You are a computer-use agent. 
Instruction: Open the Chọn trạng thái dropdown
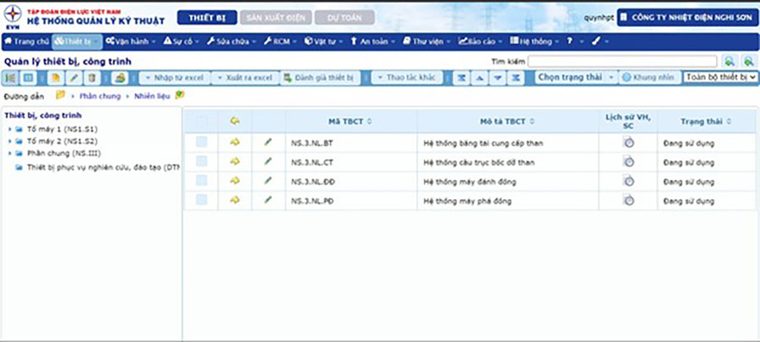(574, 78)
